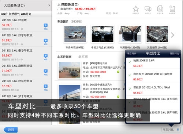Open 车身外观 exterior photo thumbnail
This screenshot has height=134, width=183.
[75, 34]
